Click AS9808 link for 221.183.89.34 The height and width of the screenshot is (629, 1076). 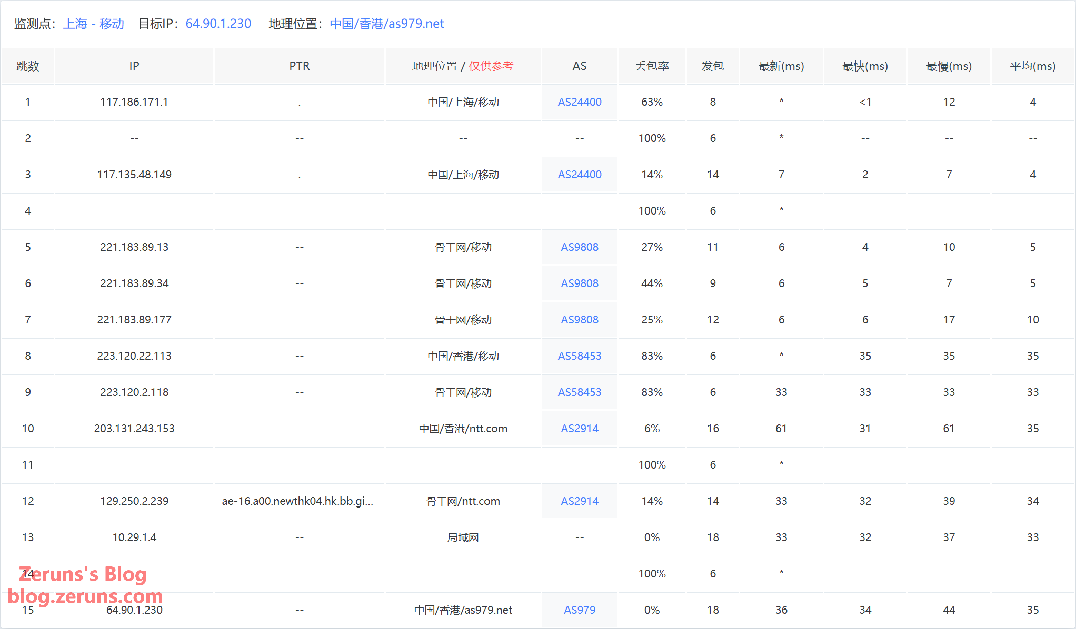click(x=579, y=283)
